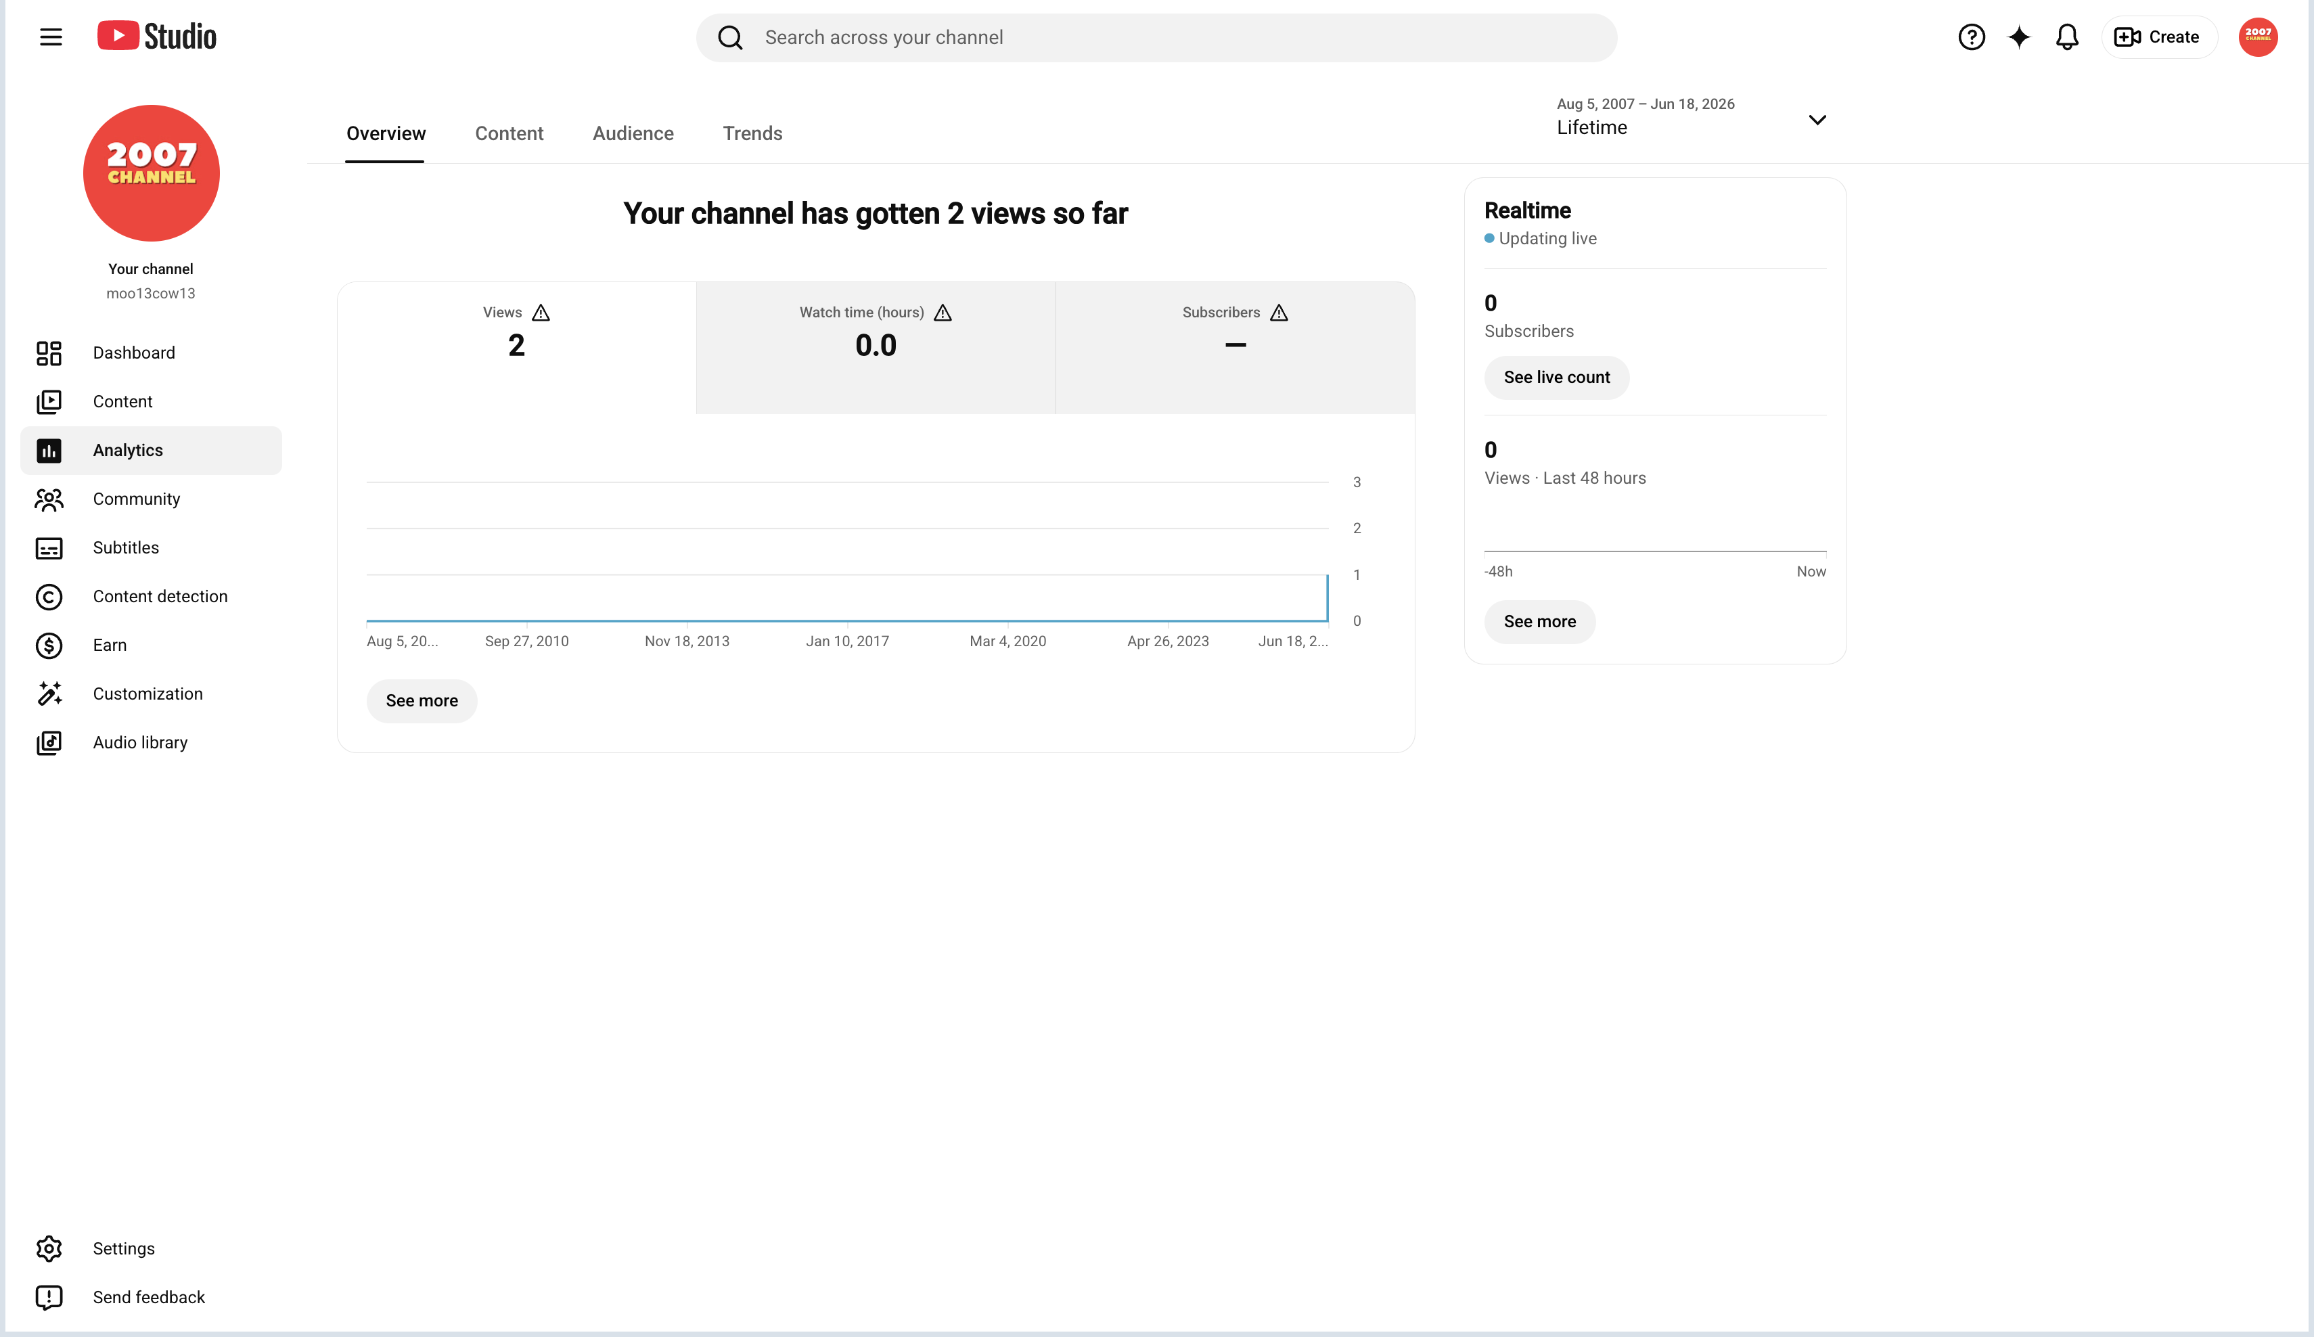Click the views spike at chart end

[1326, 597]
